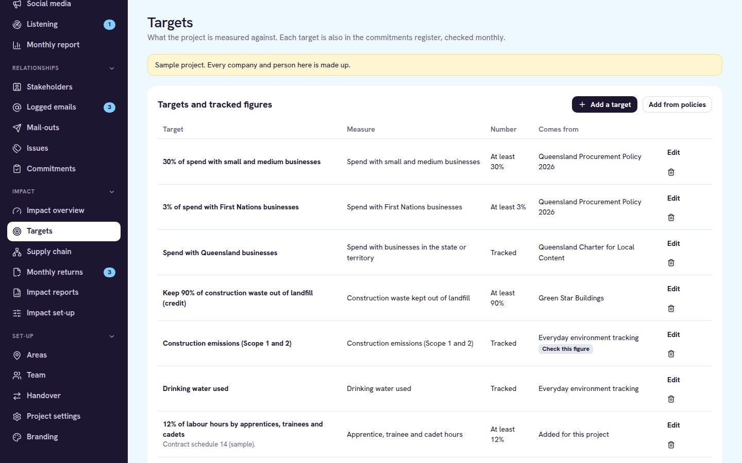Click the Project settings gear icon
The height and width of the screenshot is (463, 742).
17,416
